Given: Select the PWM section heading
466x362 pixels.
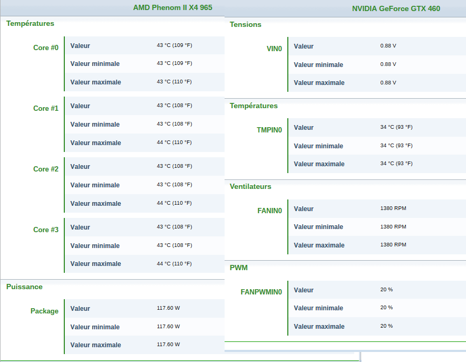Looking at the screenshot, I should tap(239, 268).
